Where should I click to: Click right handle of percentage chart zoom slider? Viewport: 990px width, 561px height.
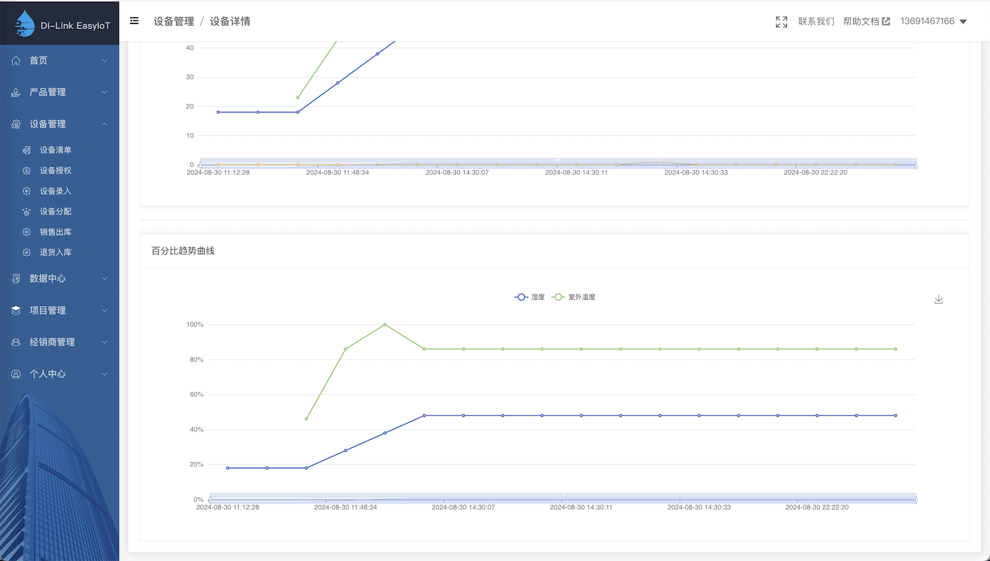[x=916, y=499]
